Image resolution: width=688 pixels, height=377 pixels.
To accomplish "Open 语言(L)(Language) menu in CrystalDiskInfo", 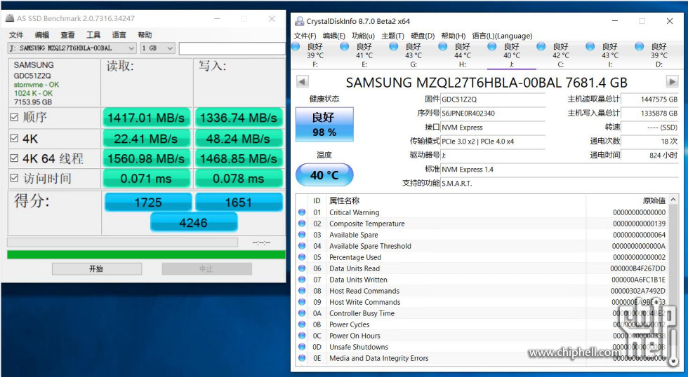I will point(502,36).
